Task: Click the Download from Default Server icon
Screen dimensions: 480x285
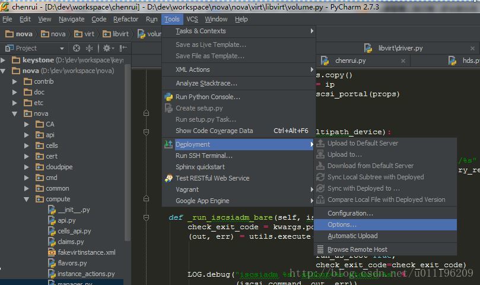Action: (320, 166)
